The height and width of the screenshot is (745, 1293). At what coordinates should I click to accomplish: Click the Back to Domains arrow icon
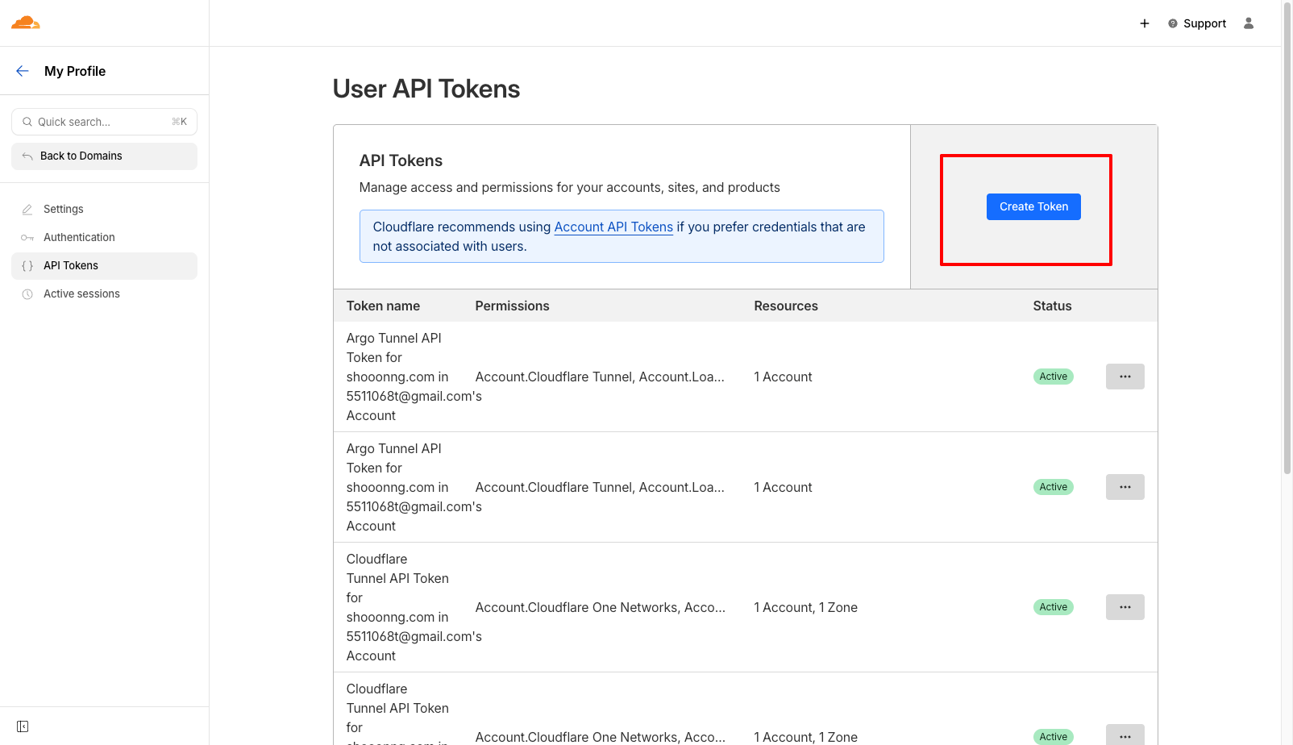pyautogui.click(x=27, y=156)
